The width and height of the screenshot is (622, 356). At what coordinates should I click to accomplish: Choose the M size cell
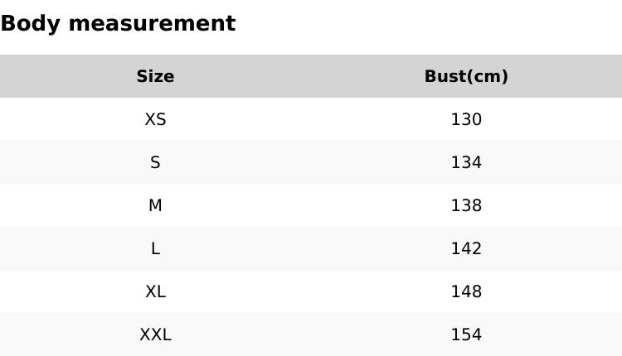click(155, 205)
